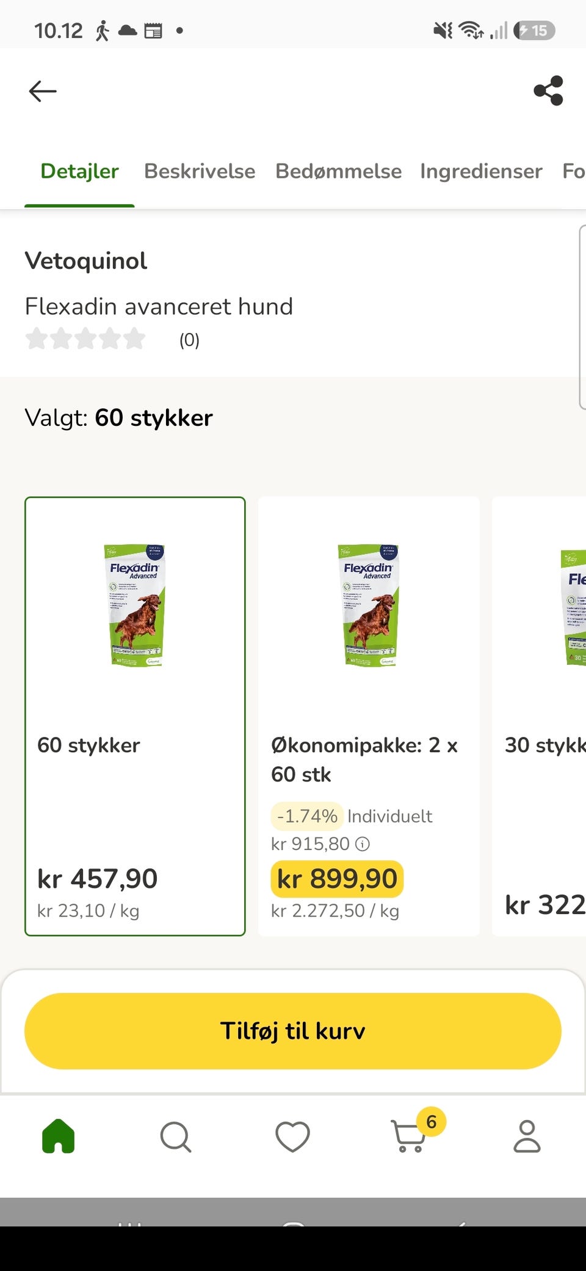Screen dimensions: 586x1271
Task: Open wishlist heart icon
Action: click(292, 1137)
